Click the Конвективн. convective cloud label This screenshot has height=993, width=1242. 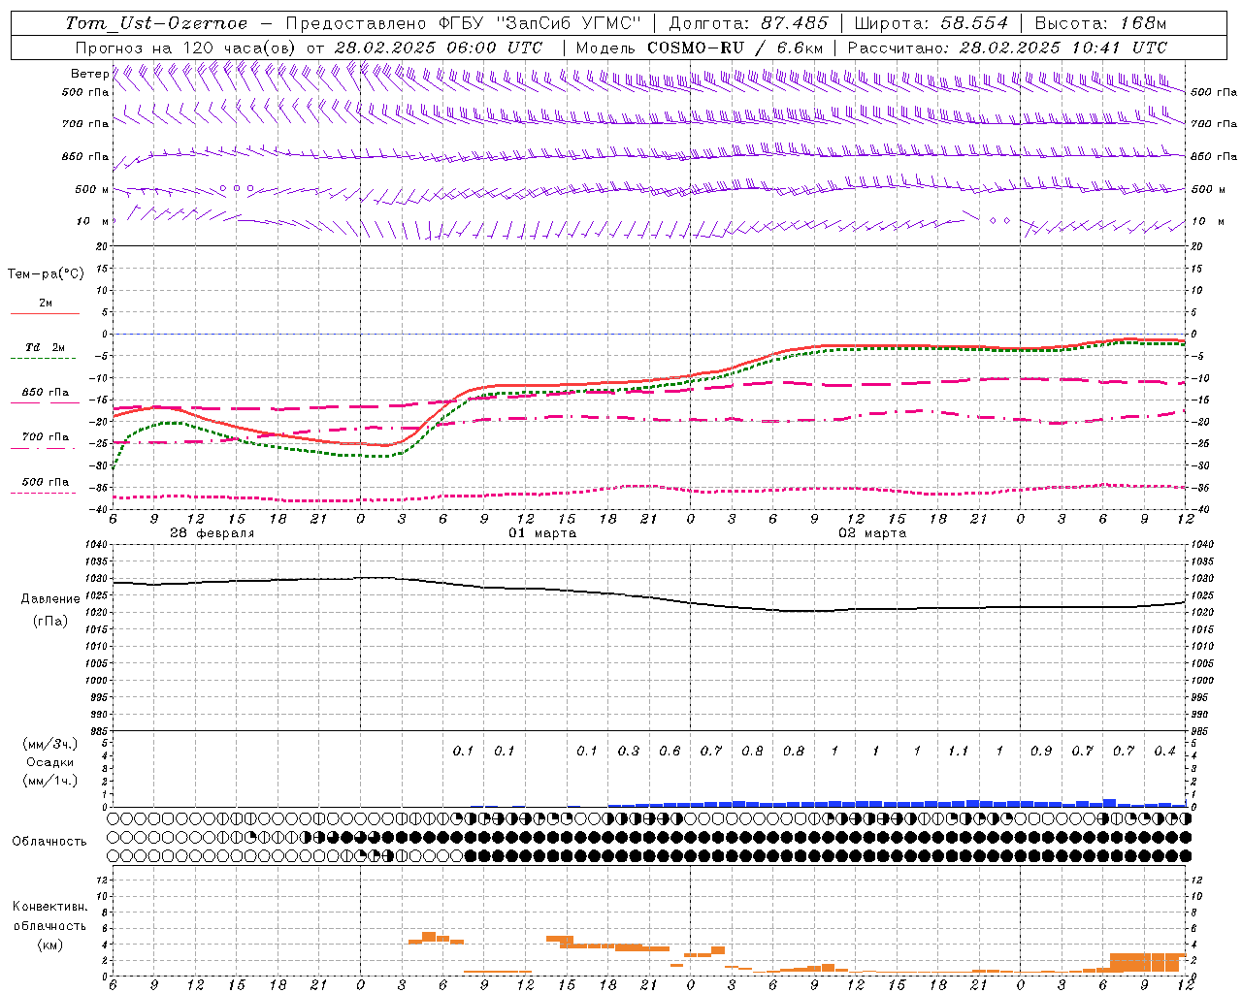tap(49, 907)
